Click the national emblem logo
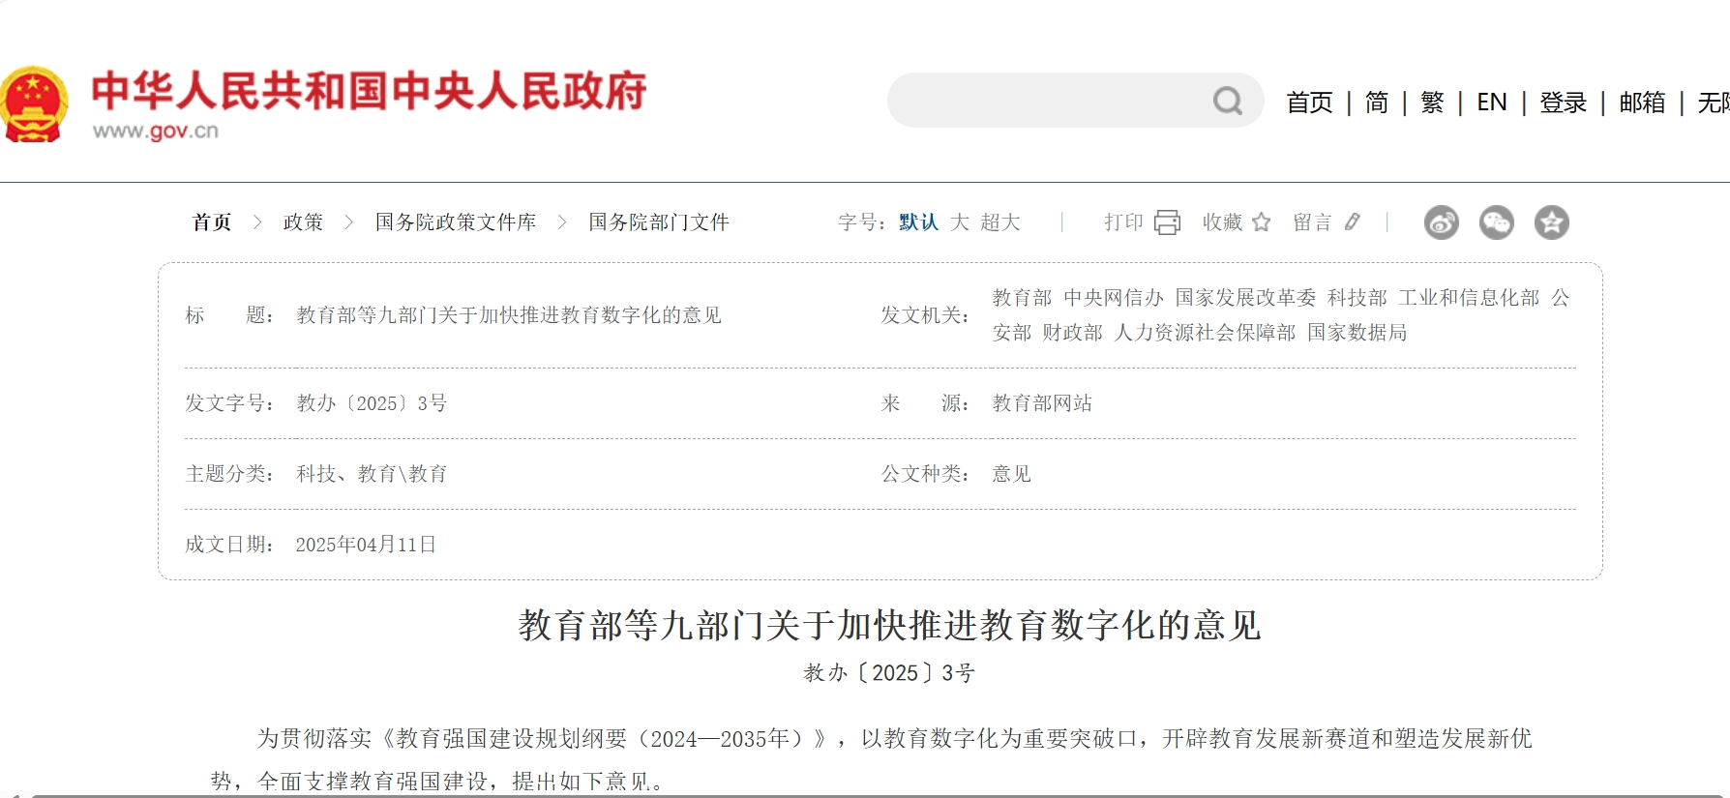Image resolution: width=1730 pixels, height=798 pixels. pos(34,104)
